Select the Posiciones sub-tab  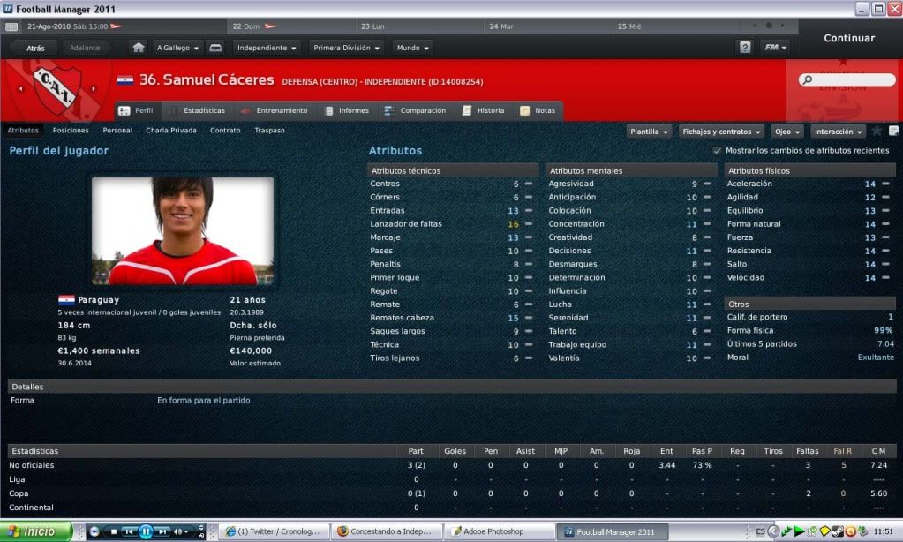coord(71,130)
